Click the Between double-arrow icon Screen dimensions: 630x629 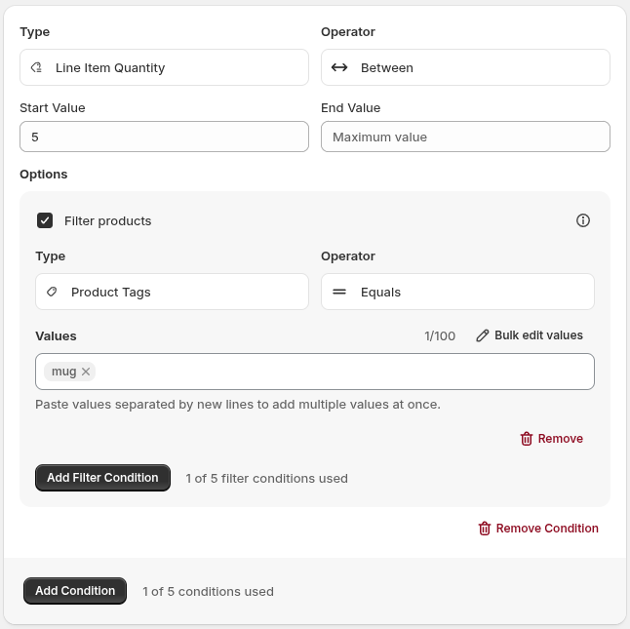pos(339,67)
